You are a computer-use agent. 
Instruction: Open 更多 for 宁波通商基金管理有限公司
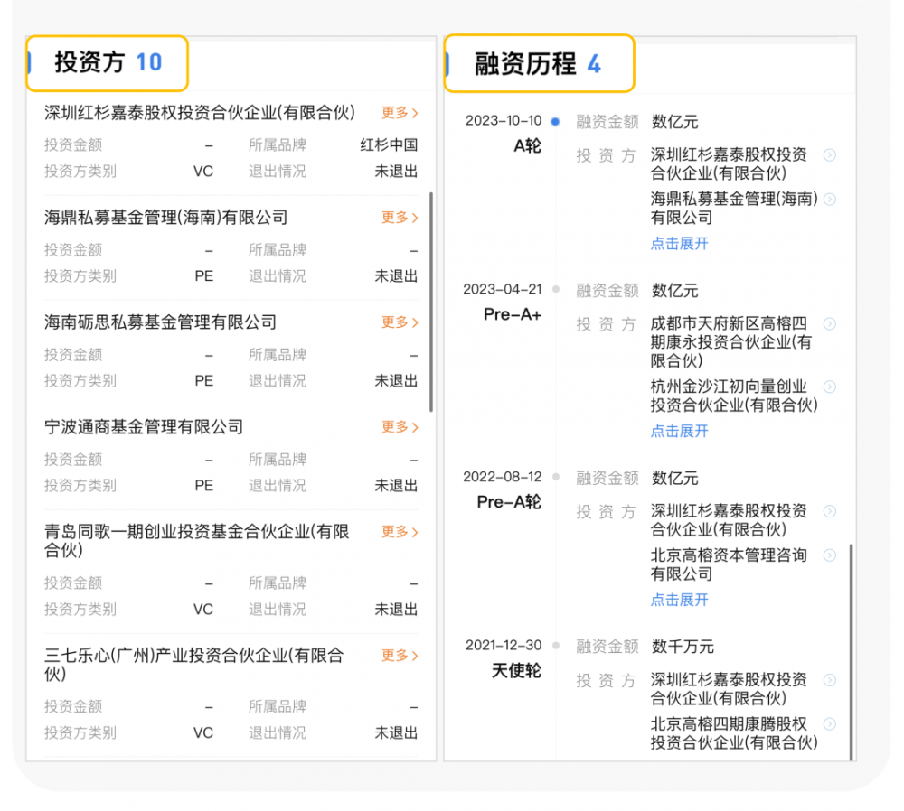(400, 427)
